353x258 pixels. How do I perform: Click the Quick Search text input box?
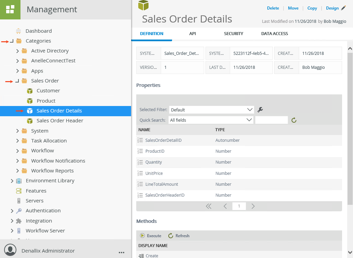click(271, 120)
